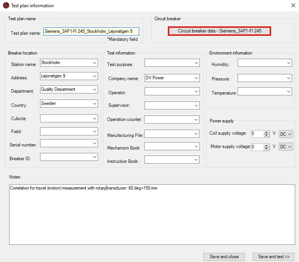Click the Save and close button
The image size is (299, 262).
(224, 257)
